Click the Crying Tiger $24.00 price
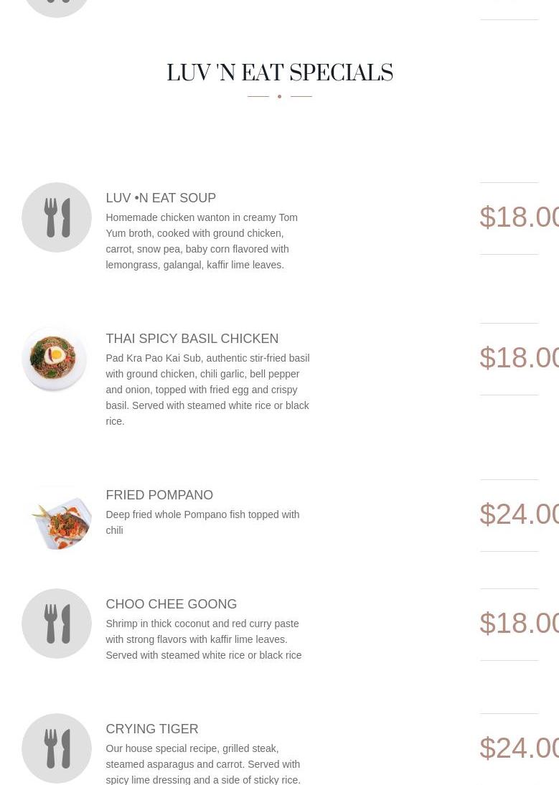The width and height of the screenshot is (559, 785). click(x=519, y=748)
